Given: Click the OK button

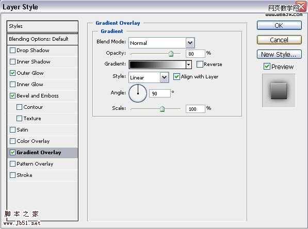Looking at the screenshot, I should (279, 26).
